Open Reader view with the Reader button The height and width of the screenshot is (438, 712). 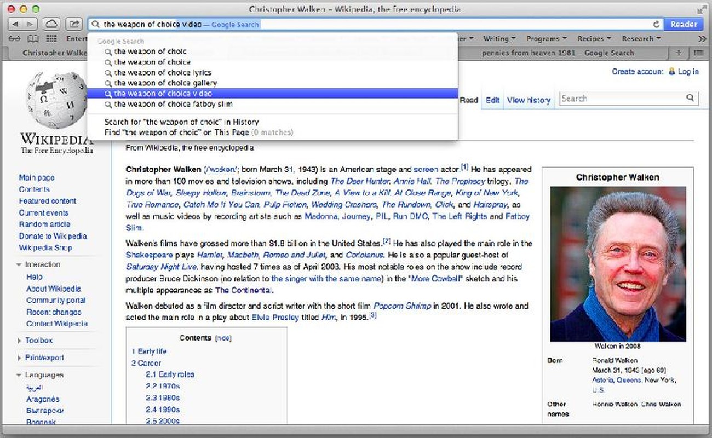683,24
